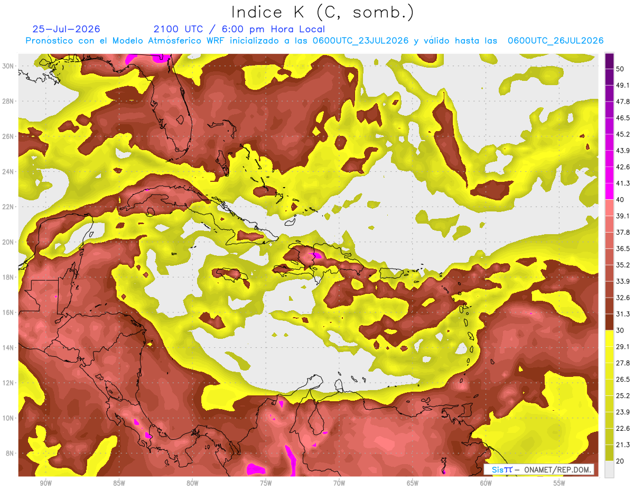634x490 pixels.
Task: Click the 28N latitude axis label
Action: (8, 101)
